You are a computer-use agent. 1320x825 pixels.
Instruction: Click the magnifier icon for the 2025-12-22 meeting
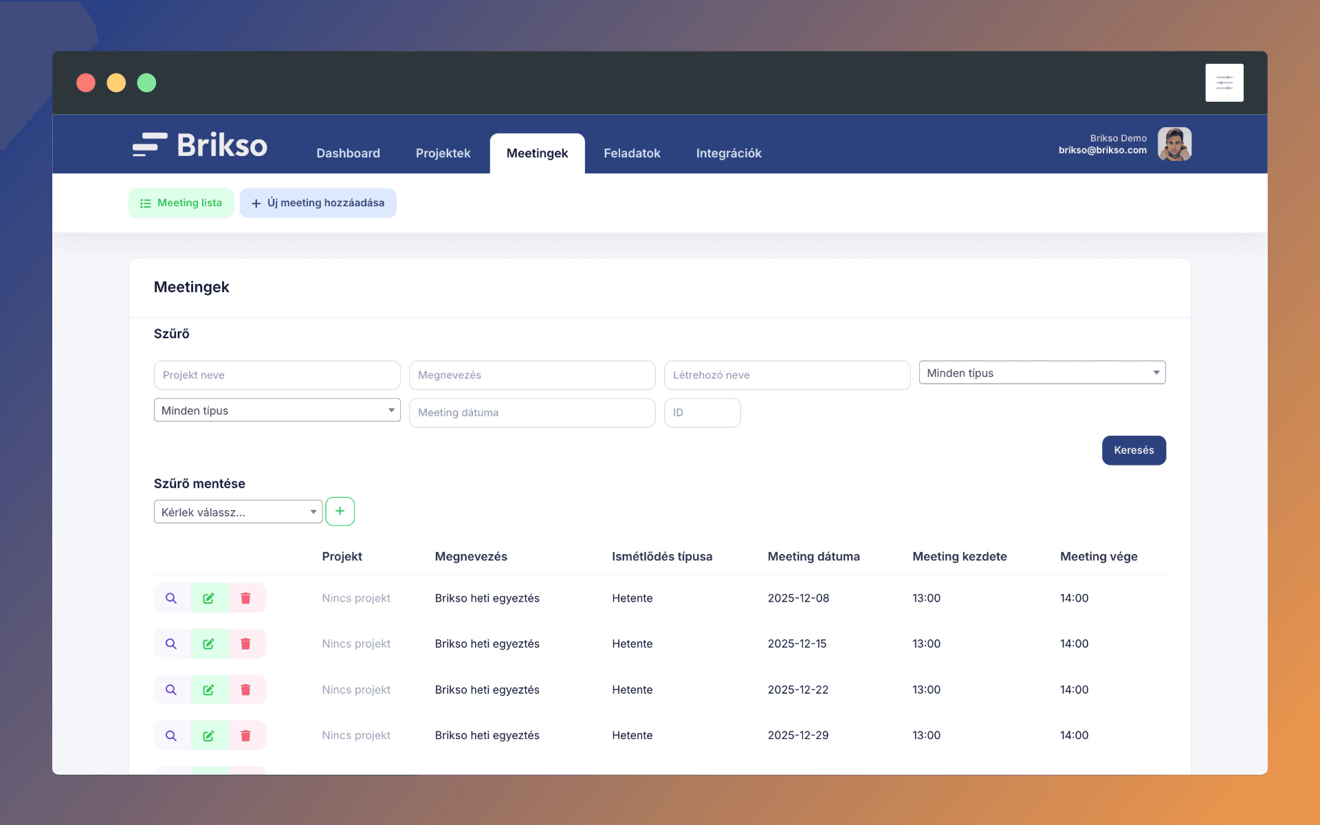coord(171,690)
